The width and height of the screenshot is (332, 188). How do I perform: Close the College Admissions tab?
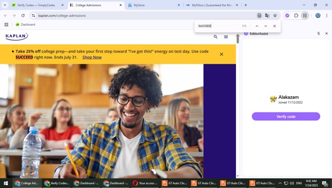click(x=121, y=5)
